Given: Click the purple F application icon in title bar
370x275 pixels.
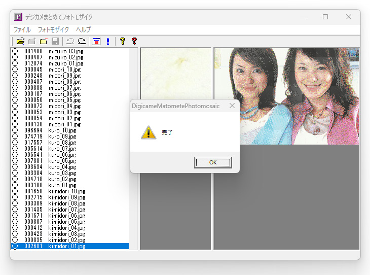Looking at the screenshot, I should coord(18,17).
